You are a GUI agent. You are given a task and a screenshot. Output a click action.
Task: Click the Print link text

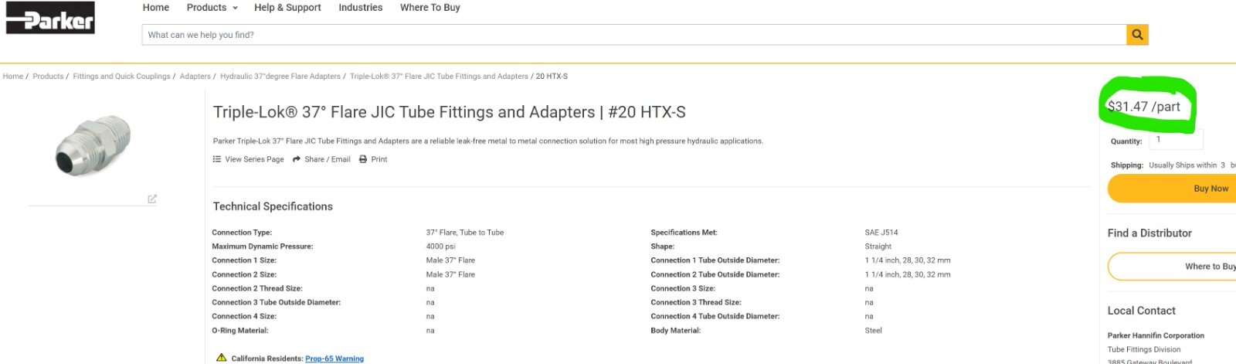tap(379, 159)
